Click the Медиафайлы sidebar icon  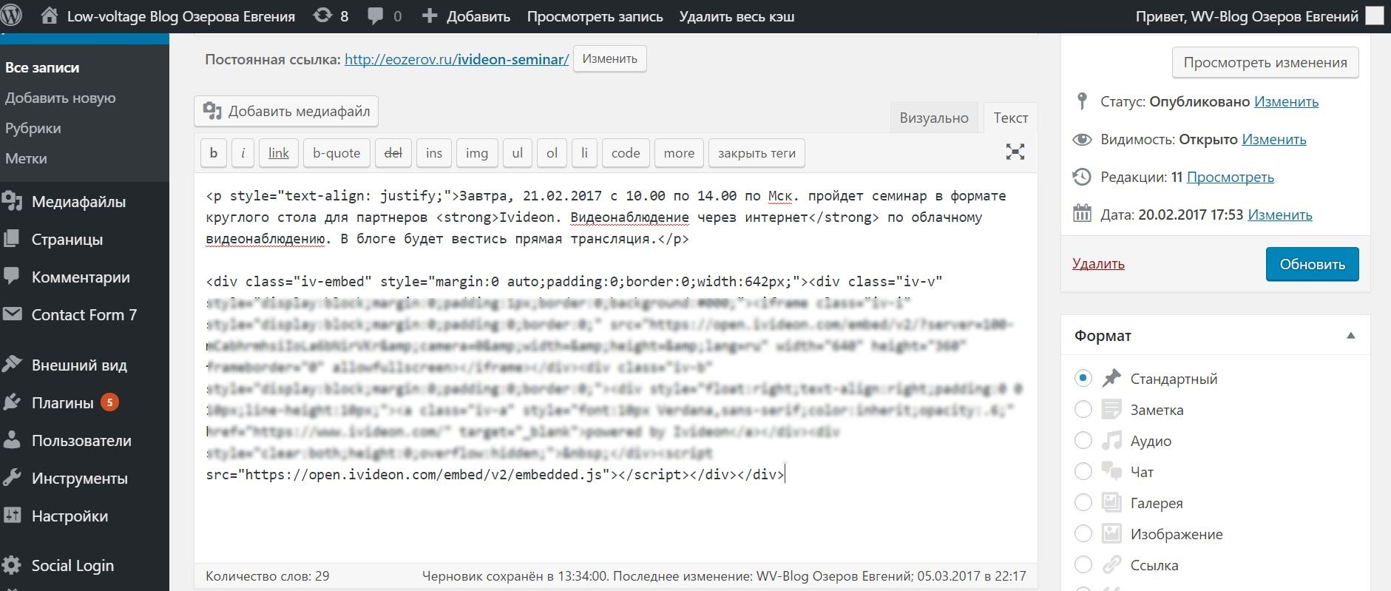11,201
